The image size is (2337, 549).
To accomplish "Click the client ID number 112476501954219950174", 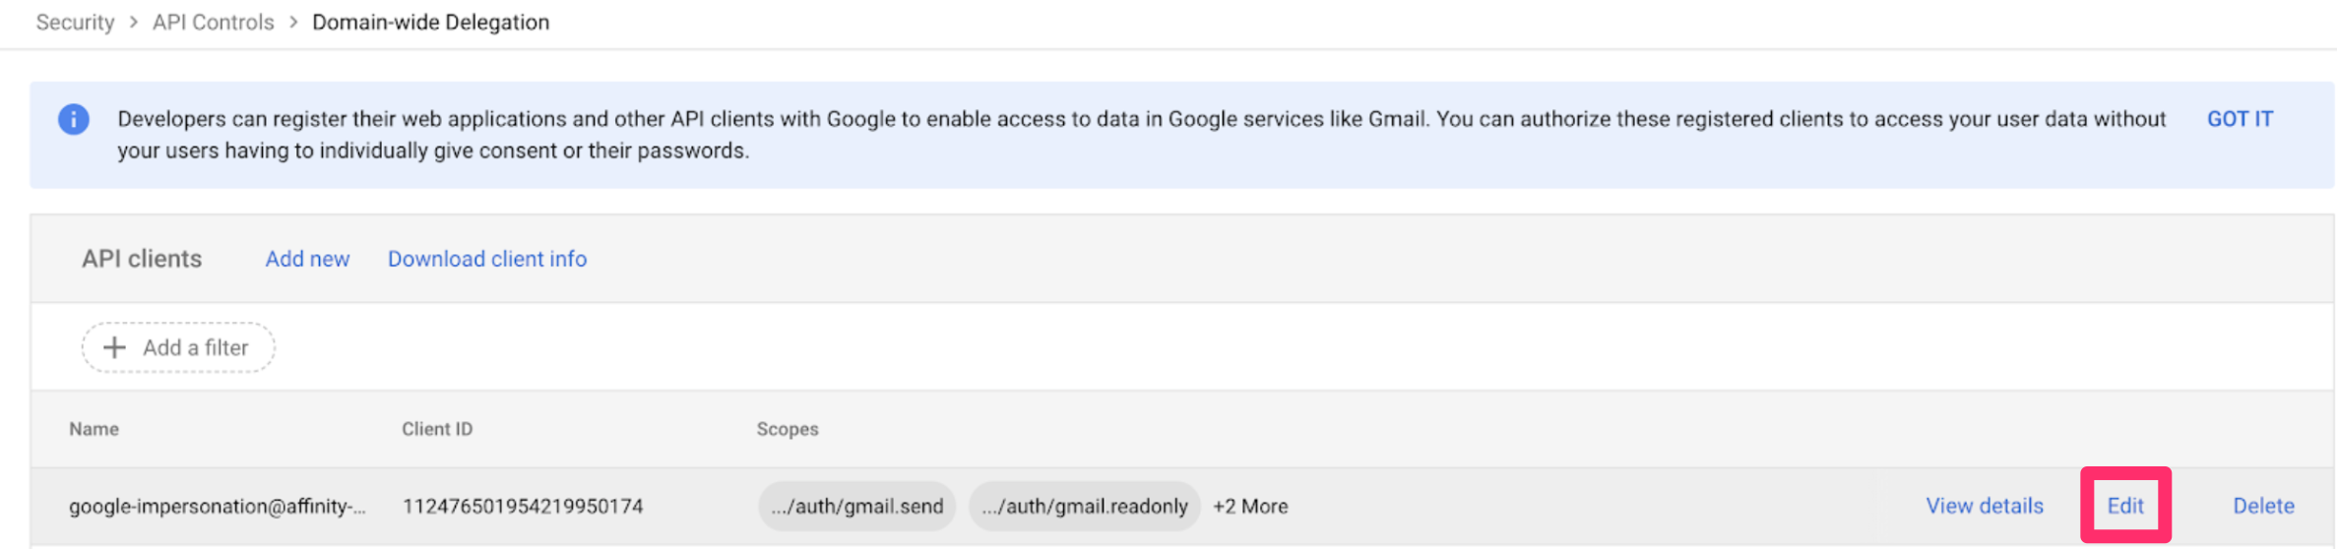I will tap(522, 506).
